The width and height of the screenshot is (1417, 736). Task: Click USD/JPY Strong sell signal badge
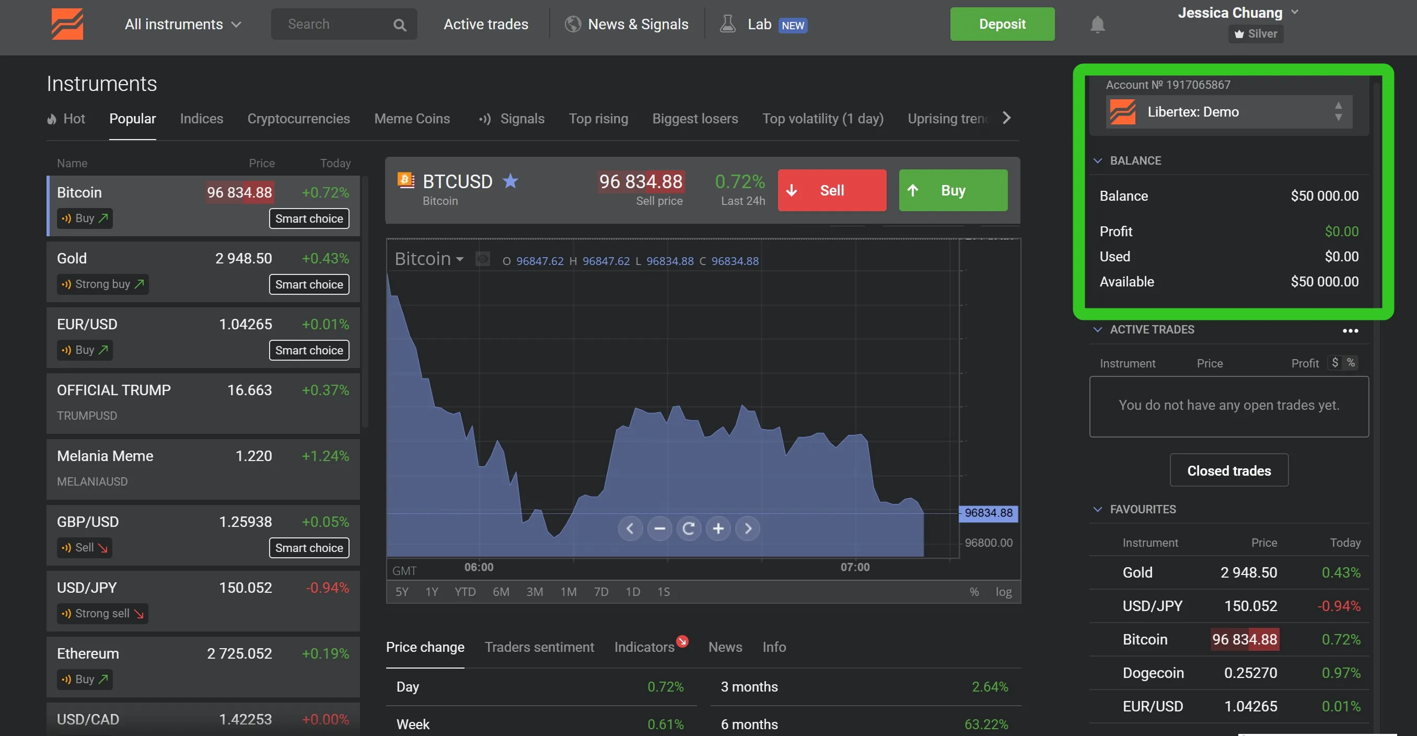(x=103, y=613)
